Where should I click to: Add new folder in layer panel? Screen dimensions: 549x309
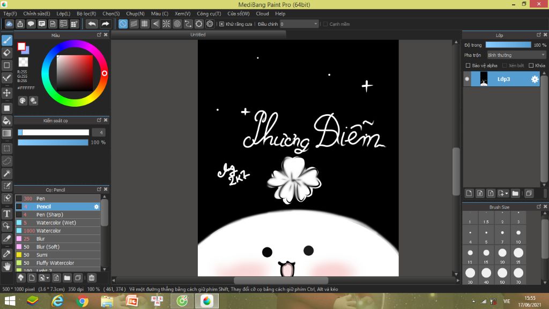515,193
